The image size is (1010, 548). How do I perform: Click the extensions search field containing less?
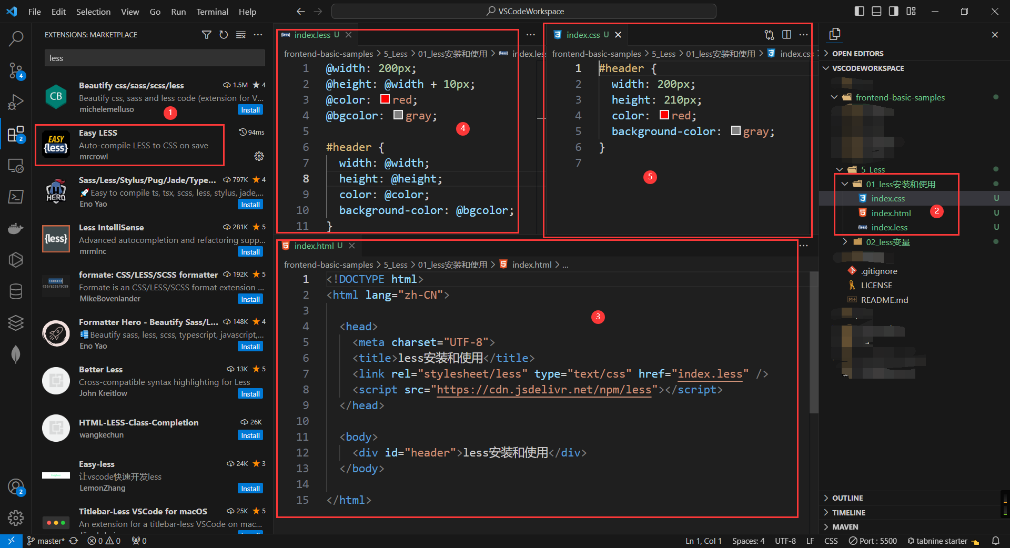[x=155, y=58]
